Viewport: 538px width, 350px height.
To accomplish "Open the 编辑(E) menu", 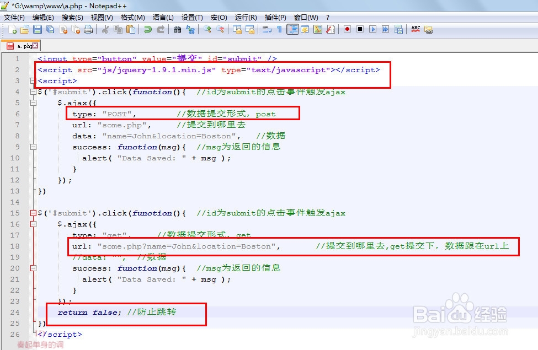I will (x=43, y=17).
